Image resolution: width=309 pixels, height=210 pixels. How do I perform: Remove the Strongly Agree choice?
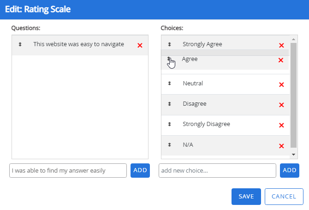click(281, 45)
